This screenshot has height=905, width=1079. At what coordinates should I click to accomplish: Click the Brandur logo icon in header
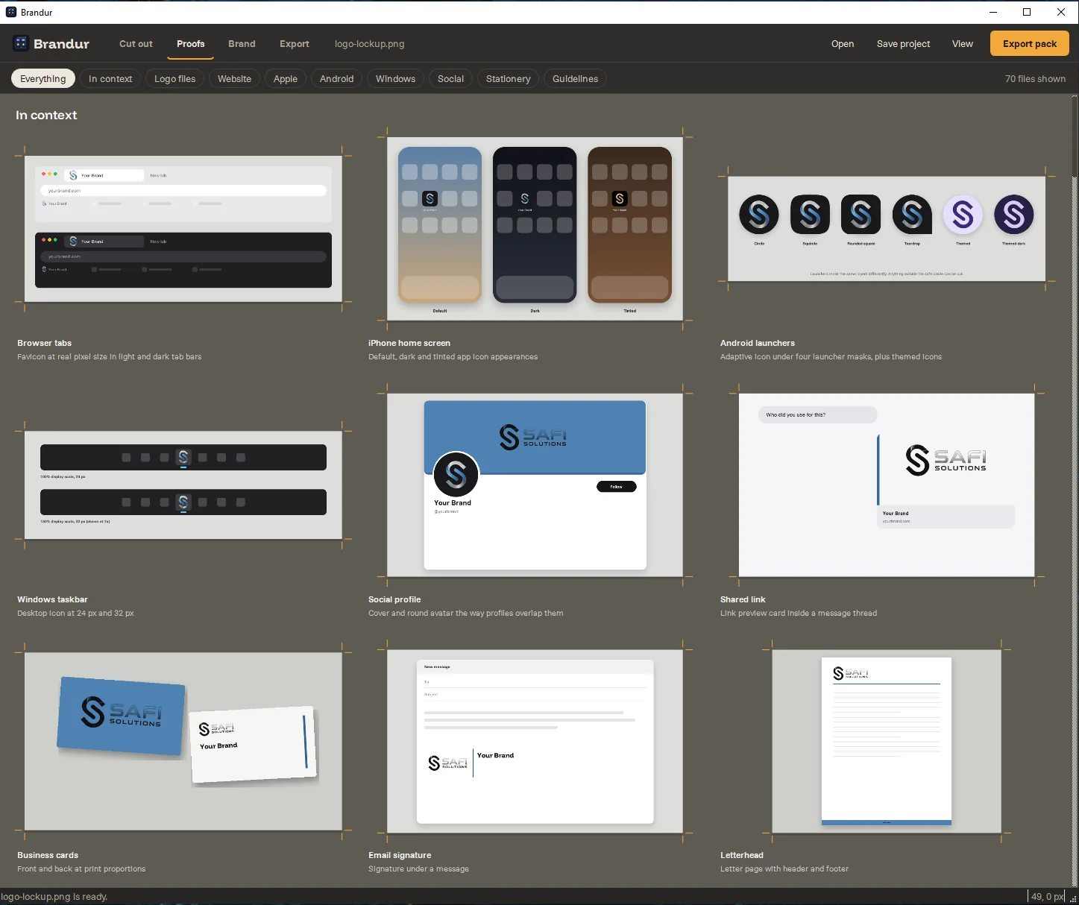pyautogui.click(x=21, y=43)
